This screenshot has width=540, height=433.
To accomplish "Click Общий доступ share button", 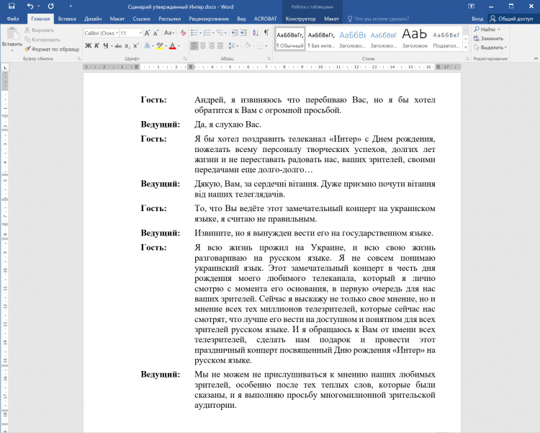I will pyautogui.click(x=512, y=19).
